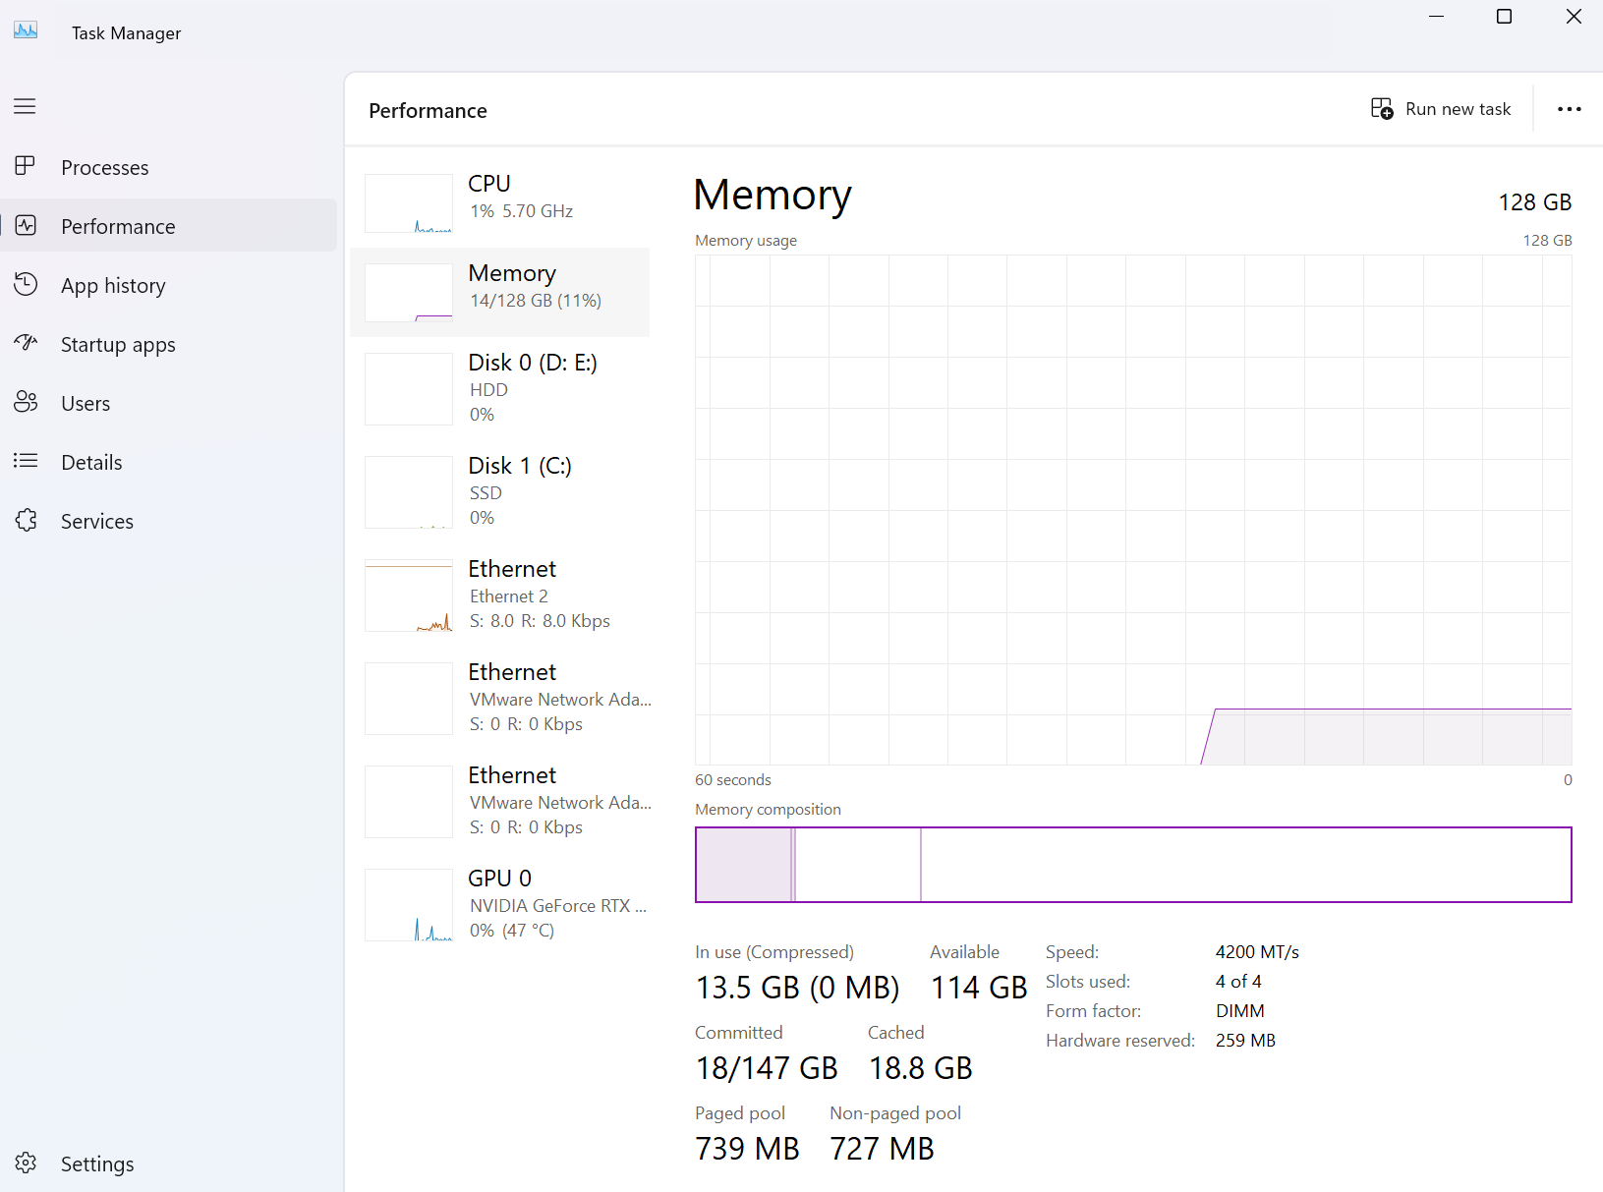The width and height of the screenshot is (1603, 1192).
Task: Open the App history page
Action: 113,286
